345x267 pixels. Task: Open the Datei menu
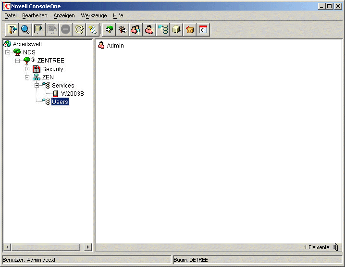(x=11, y=15)
